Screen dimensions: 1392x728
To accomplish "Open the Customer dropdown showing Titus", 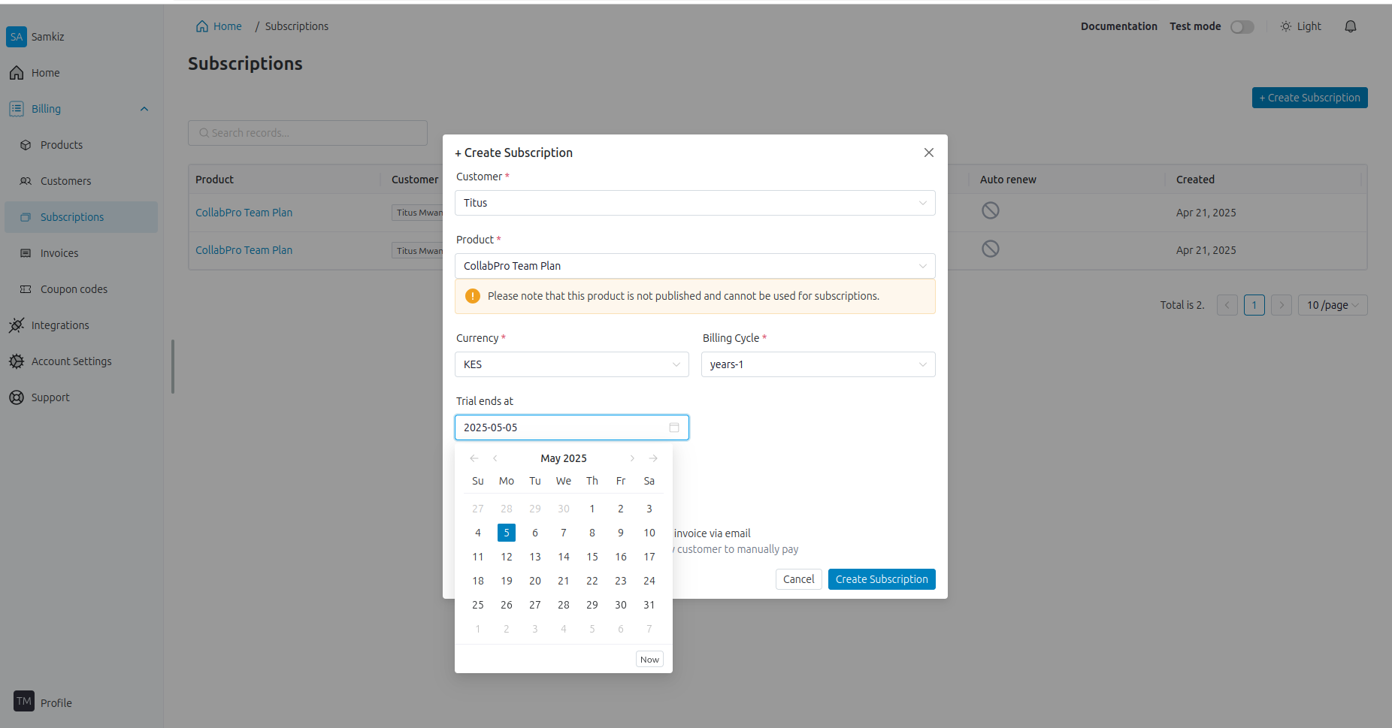I will [x=694, y=203].
